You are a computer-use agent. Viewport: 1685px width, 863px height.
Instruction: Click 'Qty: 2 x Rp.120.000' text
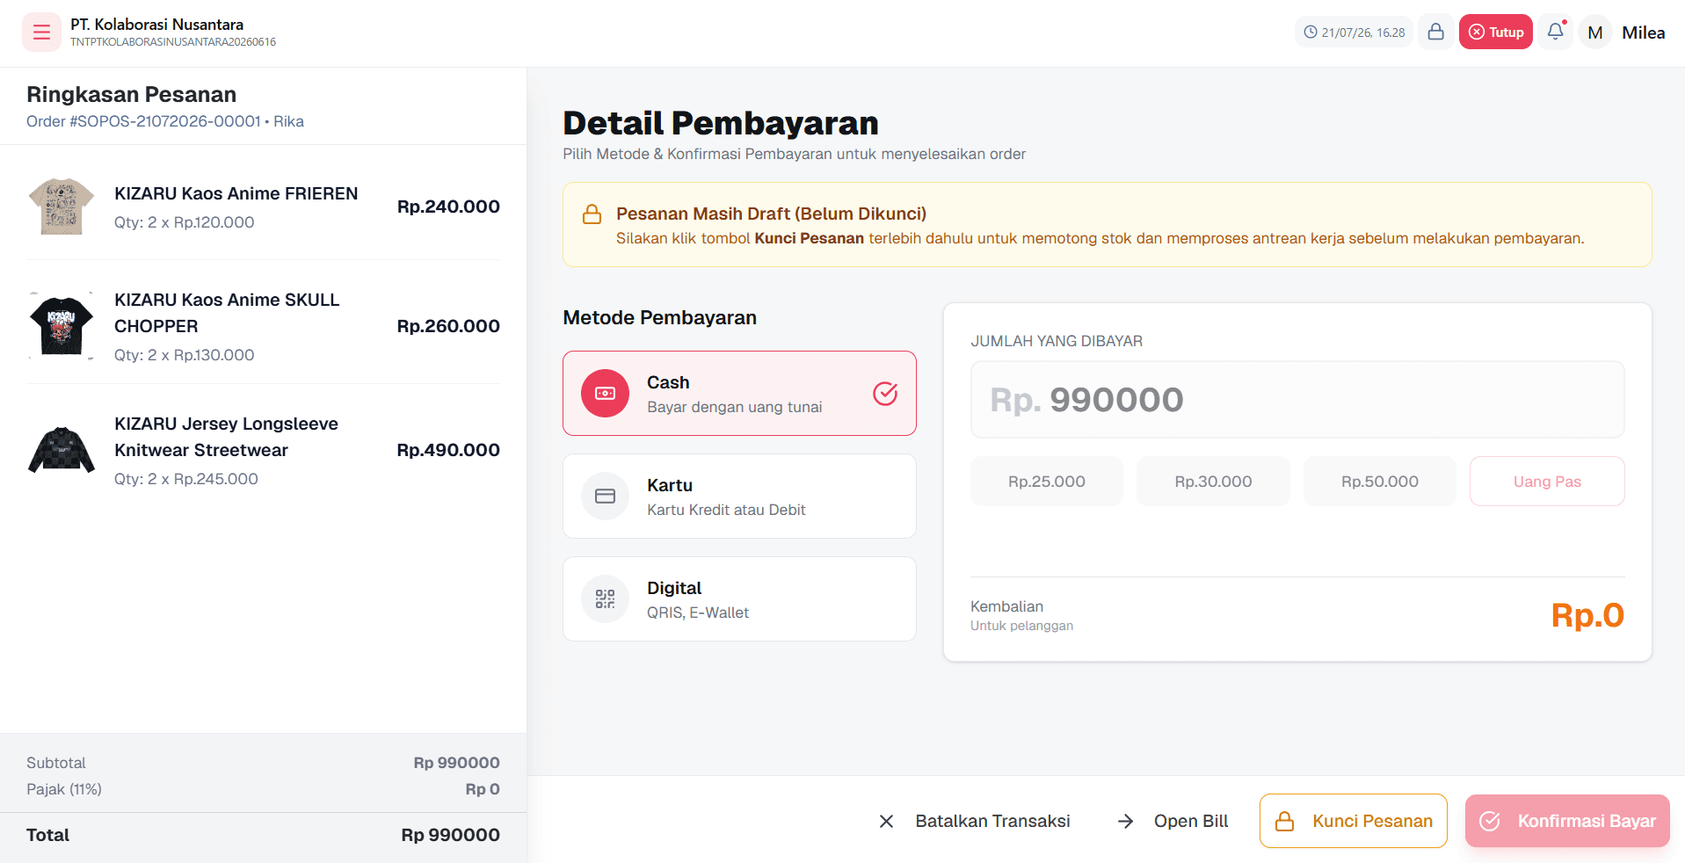pos(185,222)
